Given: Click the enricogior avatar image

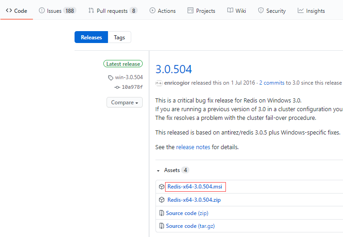Looking at the screenshot, I should 159,83.
